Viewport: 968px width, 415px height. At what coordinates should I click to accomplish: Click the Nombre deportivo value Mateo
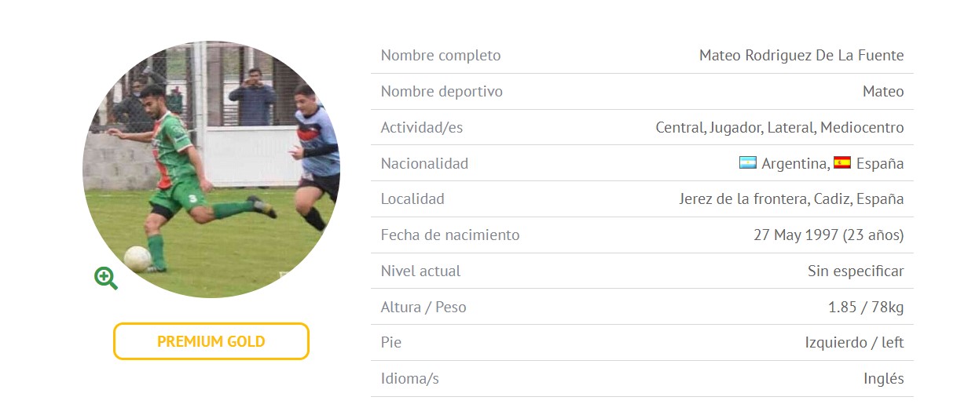point(883,91)
